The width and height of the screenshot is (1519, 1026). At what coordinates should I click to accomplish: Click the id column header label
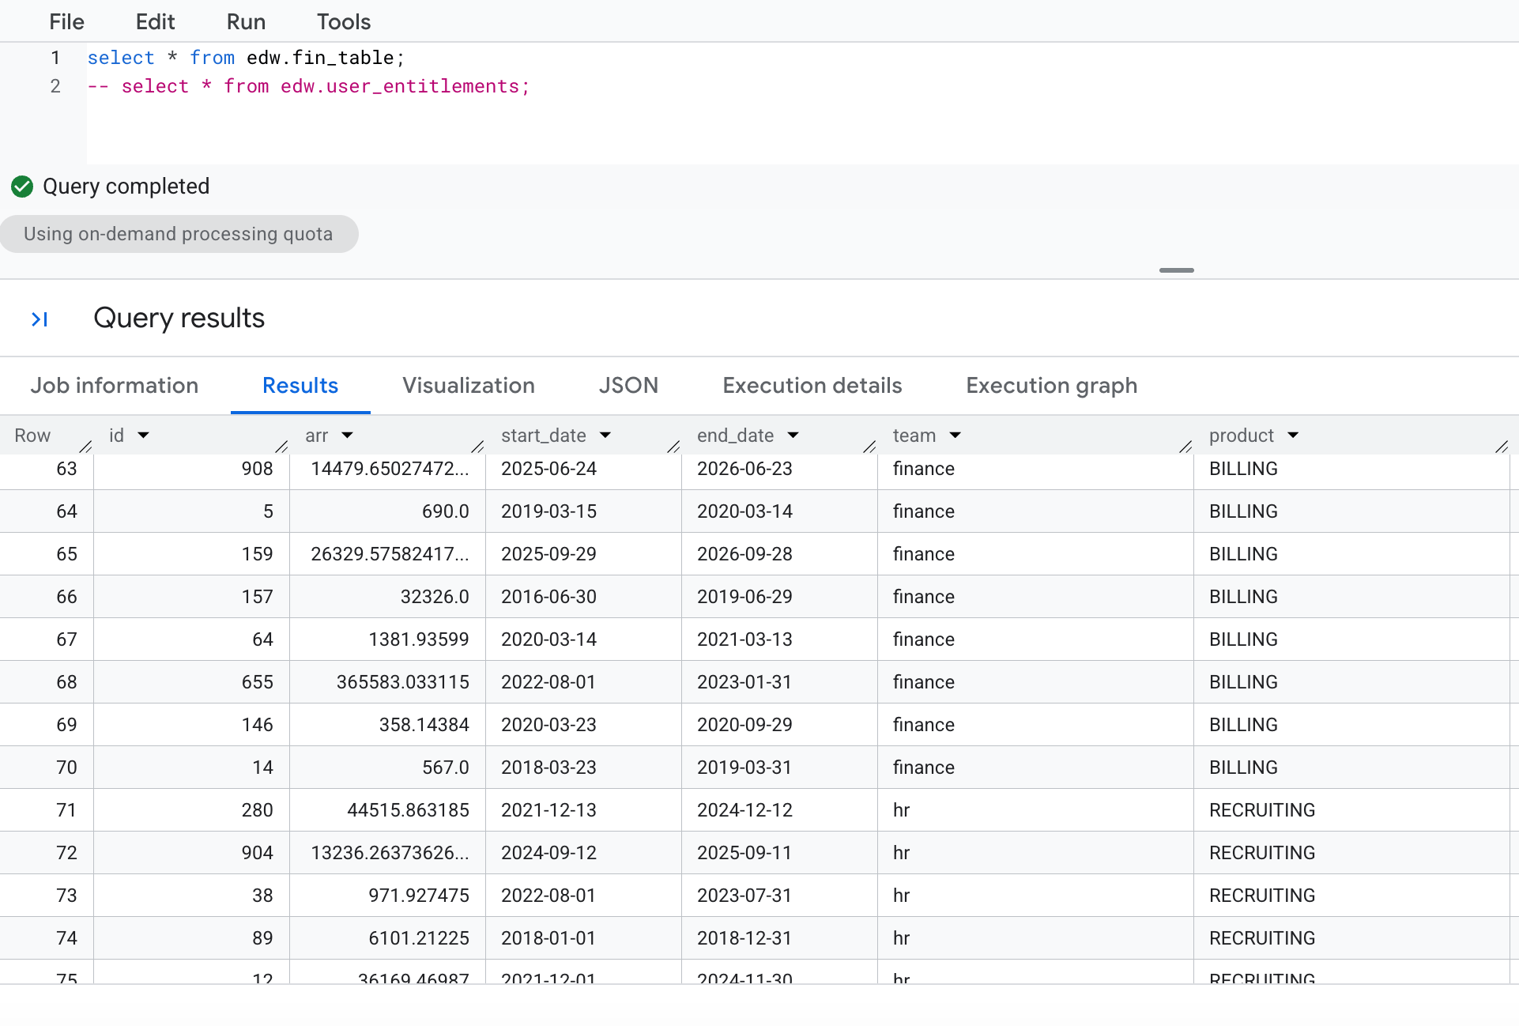click(117, 436)
